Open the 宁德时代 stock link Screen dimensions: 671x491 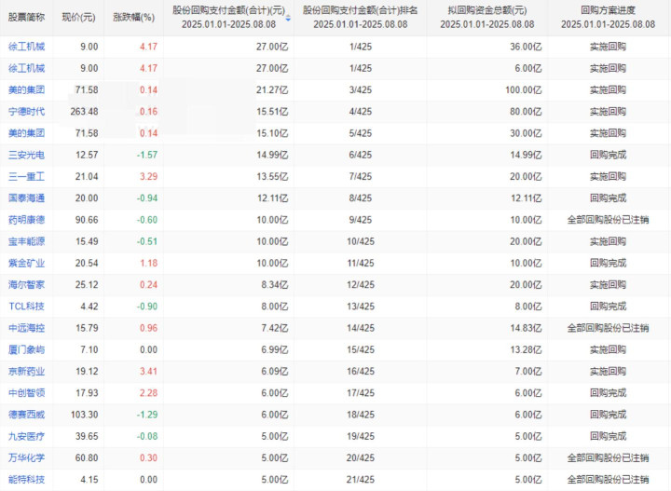point(26,112)
